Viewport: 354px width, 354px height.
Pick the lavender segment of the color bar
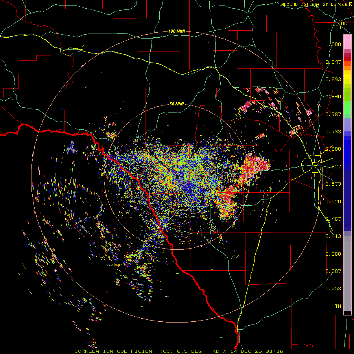(347, 125)
